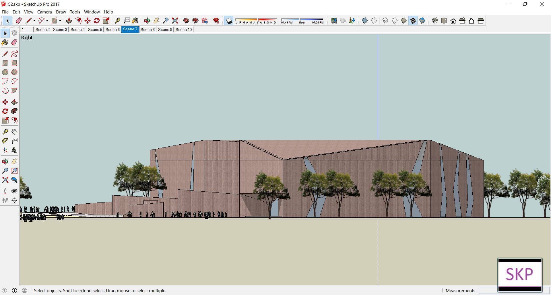
Task: Open the Extension Manager ruby icon
Action: (216, 21)
